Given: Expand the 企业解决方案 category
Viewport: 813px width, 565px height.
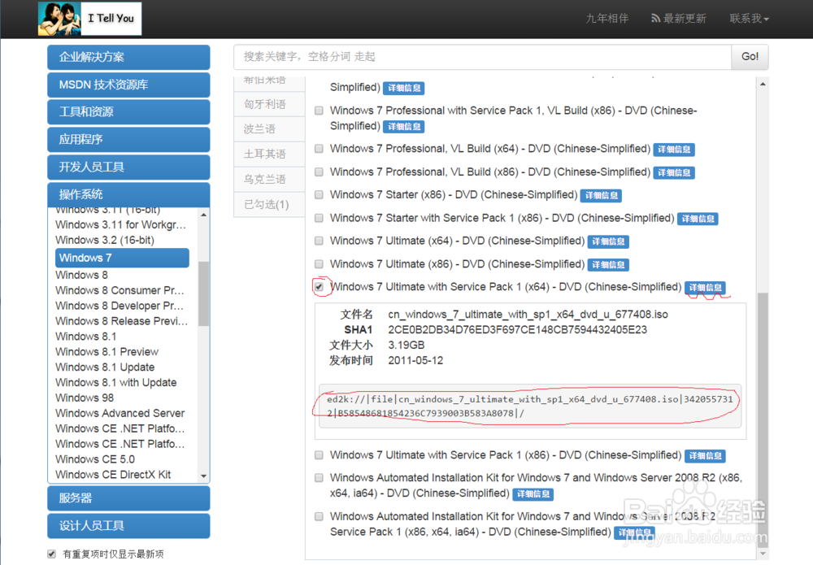Looking at the screenshot, I should (x=128, y=57).
